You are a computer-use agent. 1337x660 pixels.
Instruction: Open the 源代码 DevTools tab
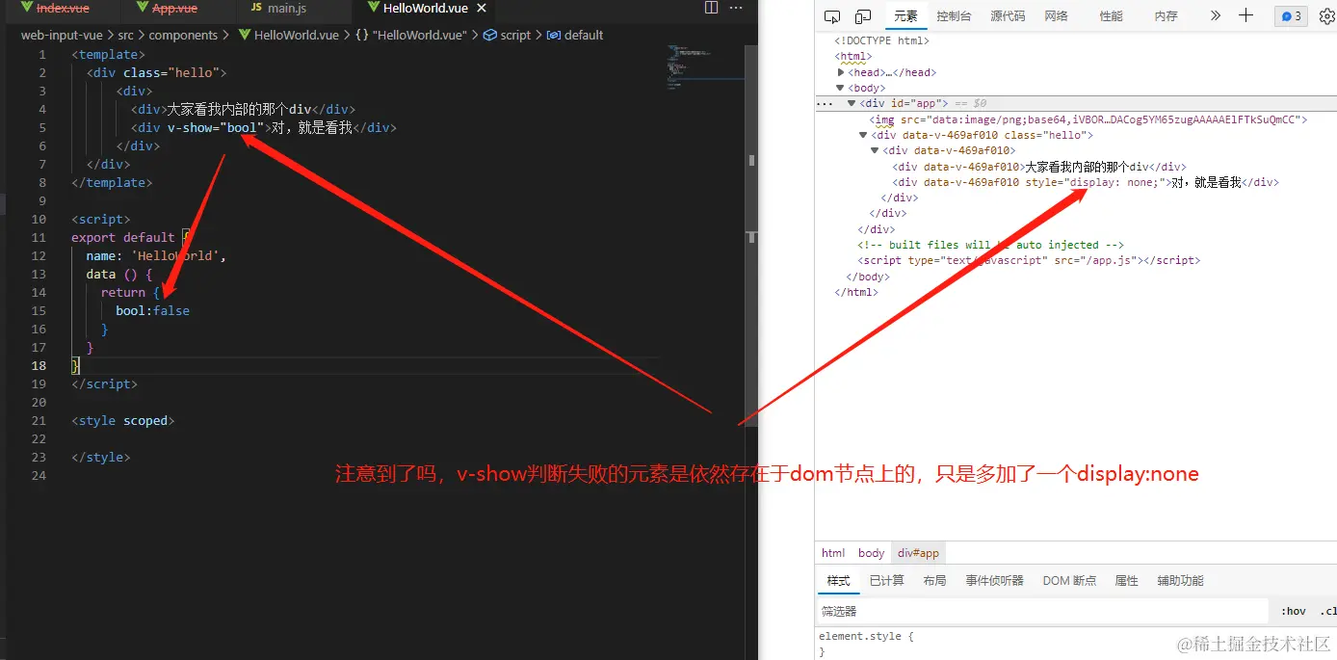(1008, 15)
